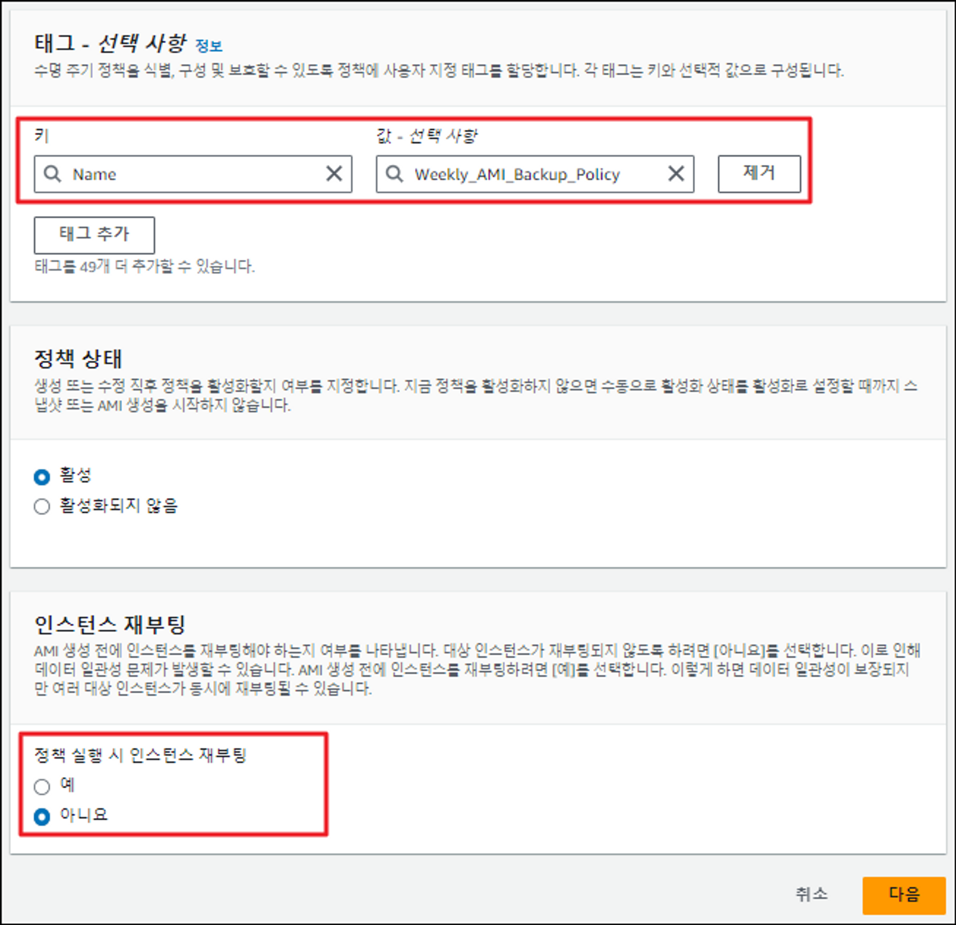Choose 아니요 for instance reboot

pos(42,816)
